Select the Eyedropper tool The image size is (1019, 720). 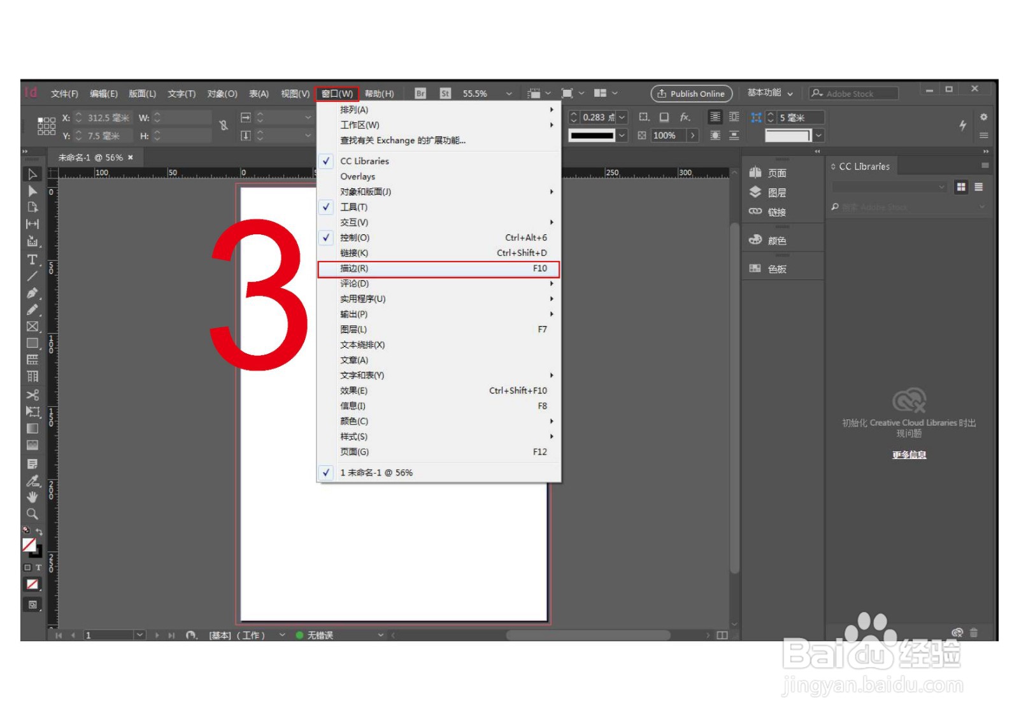coord(32,481)
